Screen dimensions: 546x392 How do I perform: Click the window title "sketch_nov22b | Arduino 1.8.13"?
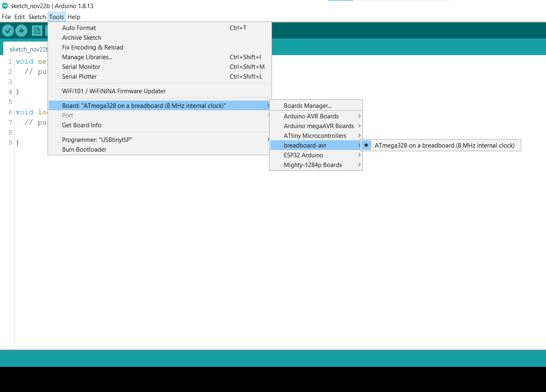pos(52,6)
